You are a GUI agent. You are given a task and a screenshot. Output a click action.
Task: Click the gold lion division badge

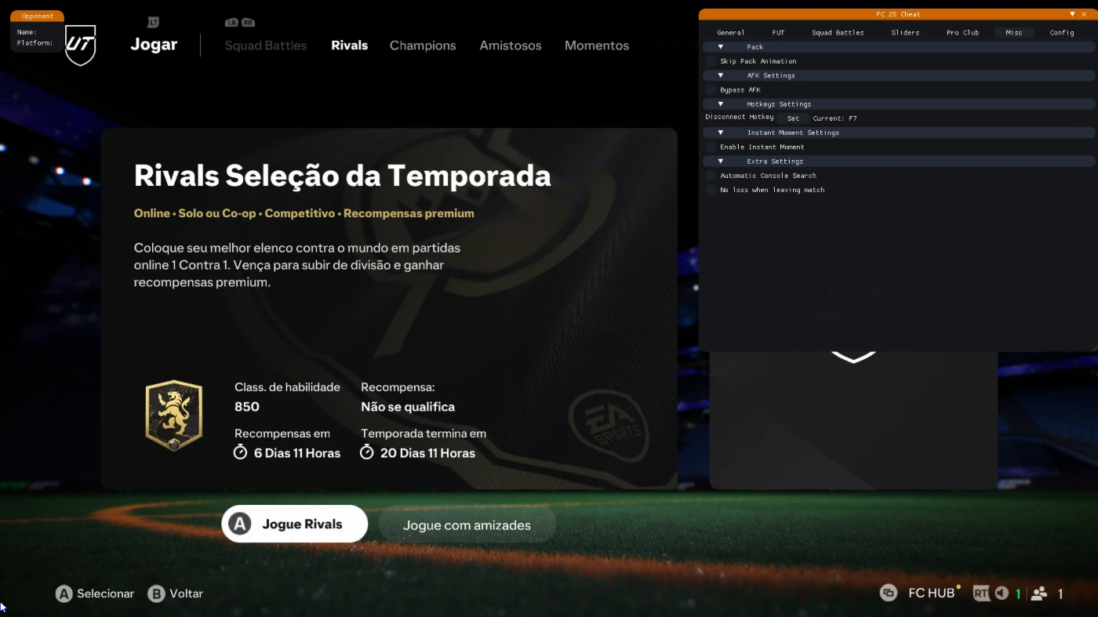tap(174, 416)
